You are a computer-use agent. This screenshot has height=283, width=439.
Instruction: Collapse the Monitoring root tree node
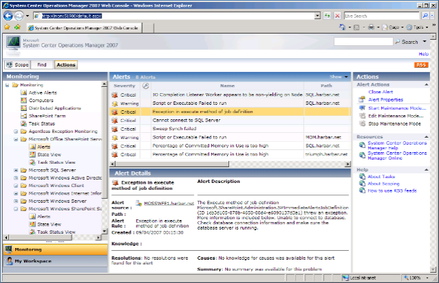(x=8, y=85)
